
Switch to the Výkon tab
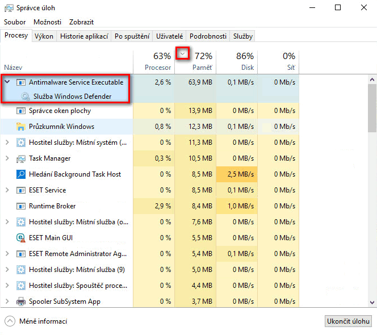(x=44, y=36)
